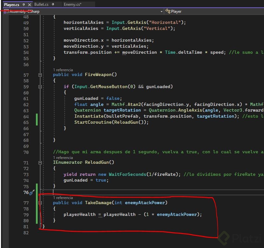Click 'playerHealth' assignment at start of line 79
Screen dimensions: 264x248
pos(80,215)
